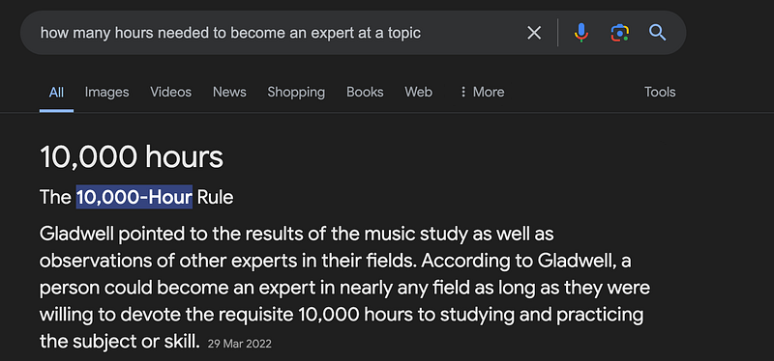
Task: Switch to the Videos tab
Action: [x=171, y=92]
